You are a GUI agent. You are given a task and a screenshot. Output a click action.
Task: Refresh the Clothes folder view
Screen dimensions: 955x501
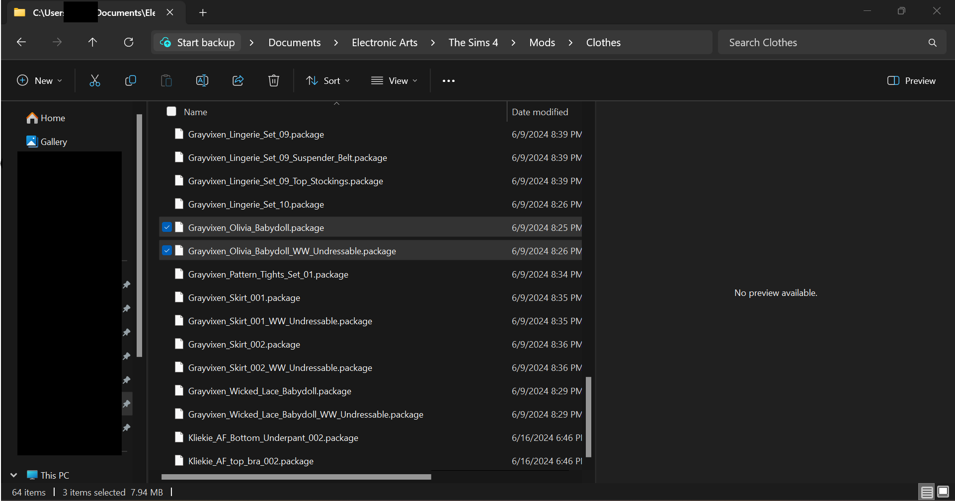(129, 42)
